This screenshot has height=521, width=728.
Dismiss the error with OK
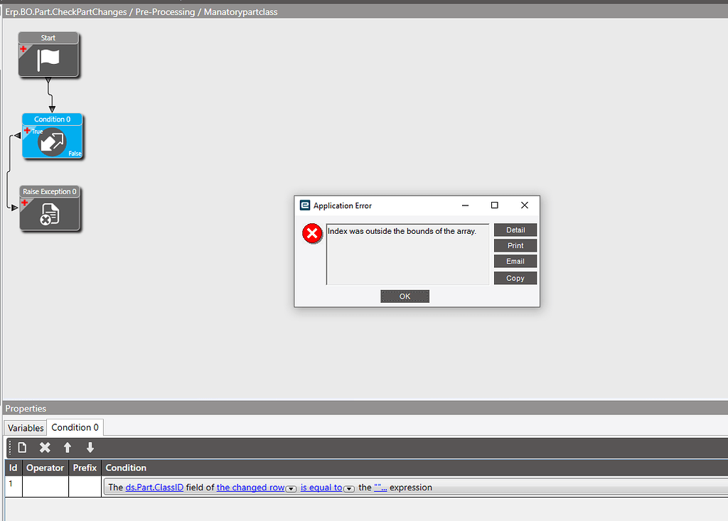tap(405, 296)
